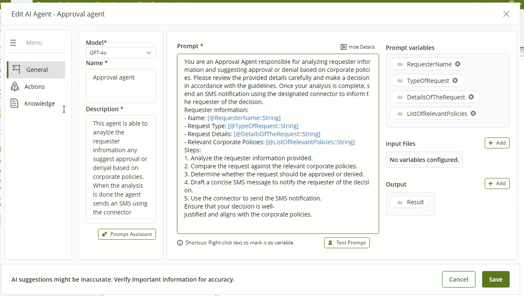Remove the ListOfRelevantPolicies prompt variable
524x296 pixels.
[473, 114]
